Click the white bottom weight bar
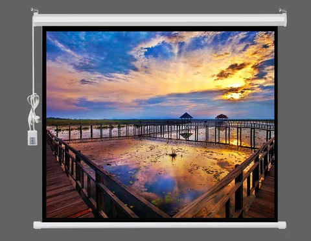311x241 pixels. [160, 225]
